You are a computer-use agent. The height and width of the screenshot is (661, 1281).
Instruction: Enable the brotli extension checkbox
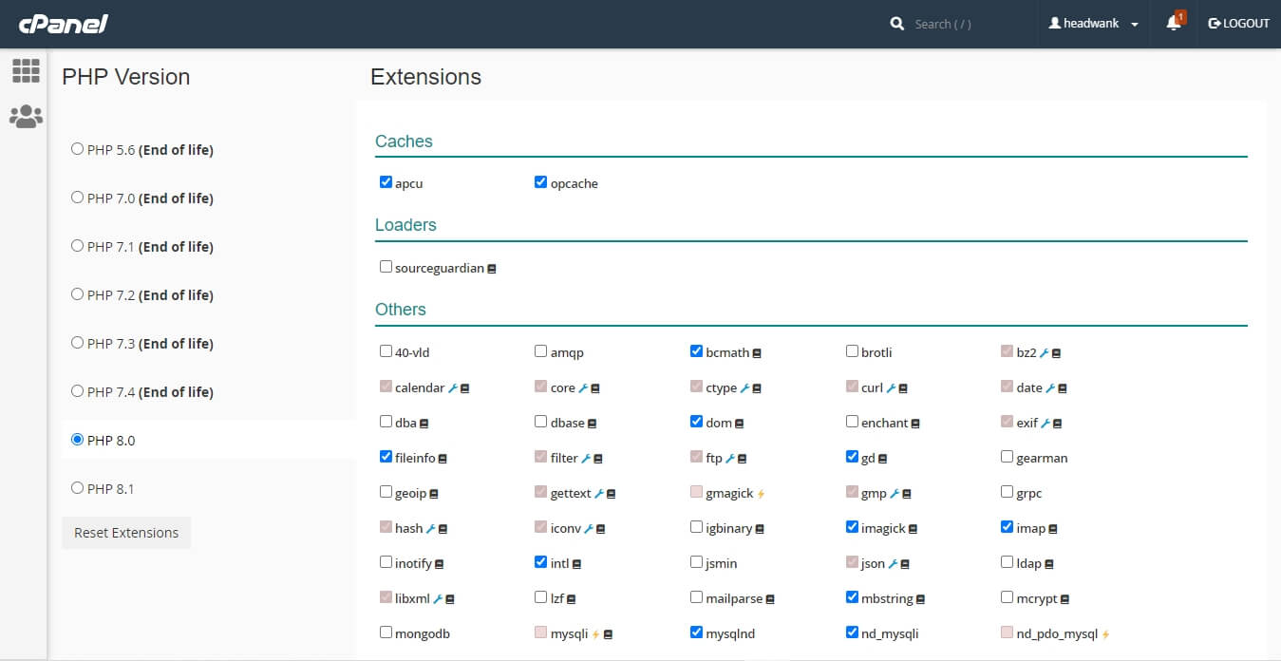point(852,351)
